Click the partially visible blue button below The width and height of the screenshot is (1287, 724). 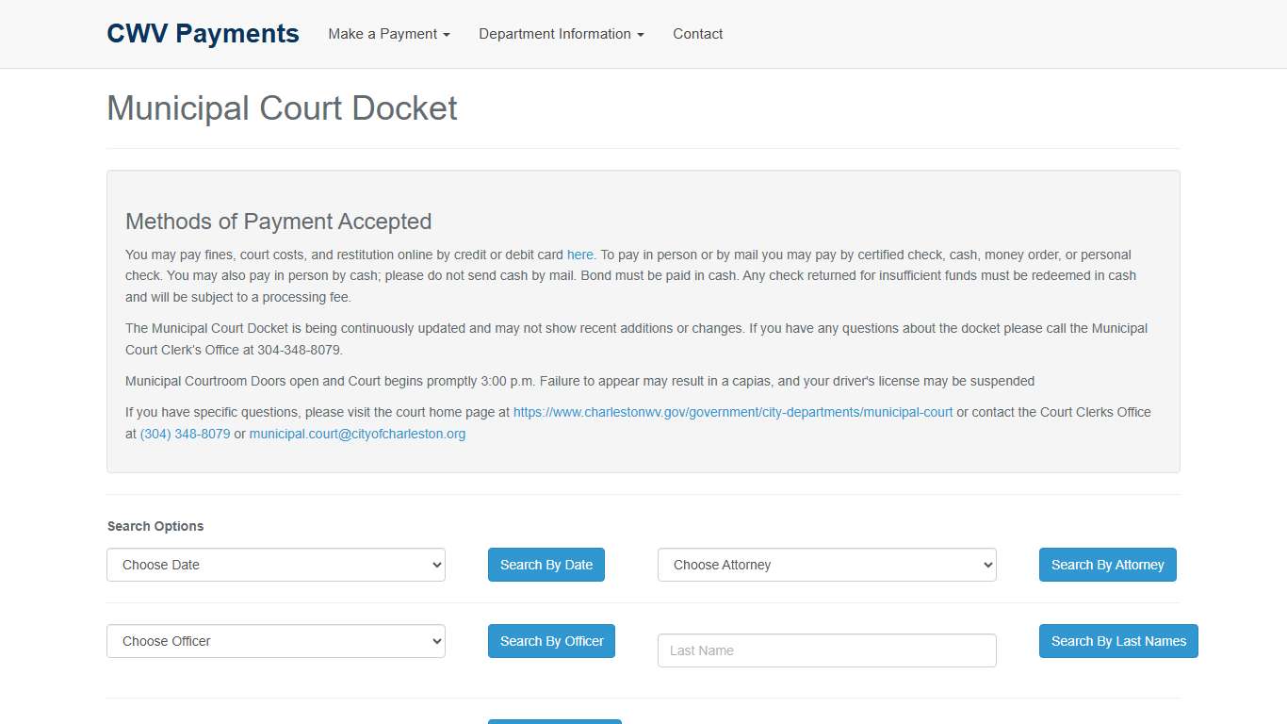(x=555, y=722)
